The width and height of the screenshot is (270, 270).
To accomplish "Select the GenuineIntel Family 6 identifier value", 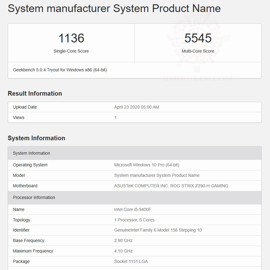I will pyautogui.click(x=158, y=230).
